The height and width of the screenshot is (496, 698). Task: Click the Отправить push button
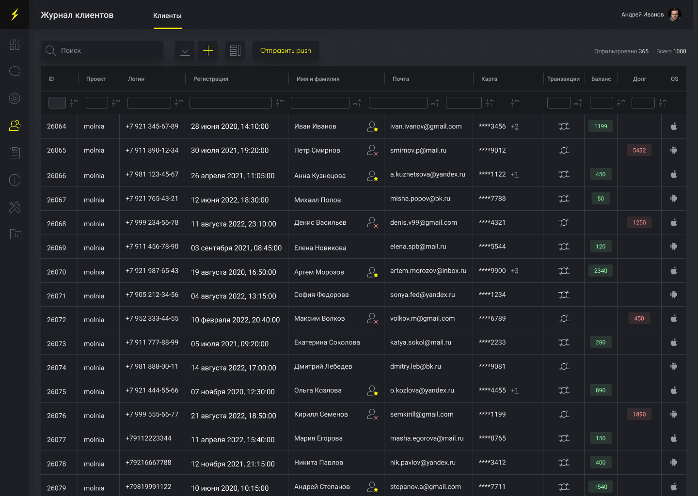pos(286,50)
